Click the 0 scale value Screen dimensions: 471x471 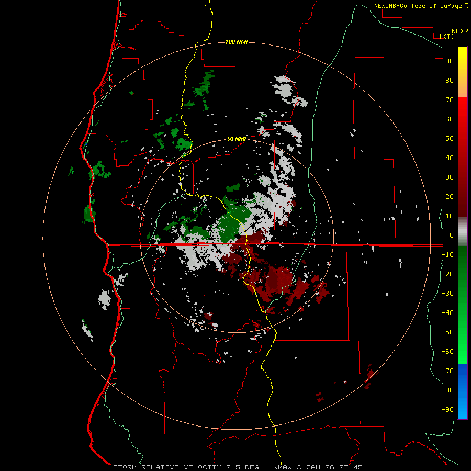pos(452,235)
